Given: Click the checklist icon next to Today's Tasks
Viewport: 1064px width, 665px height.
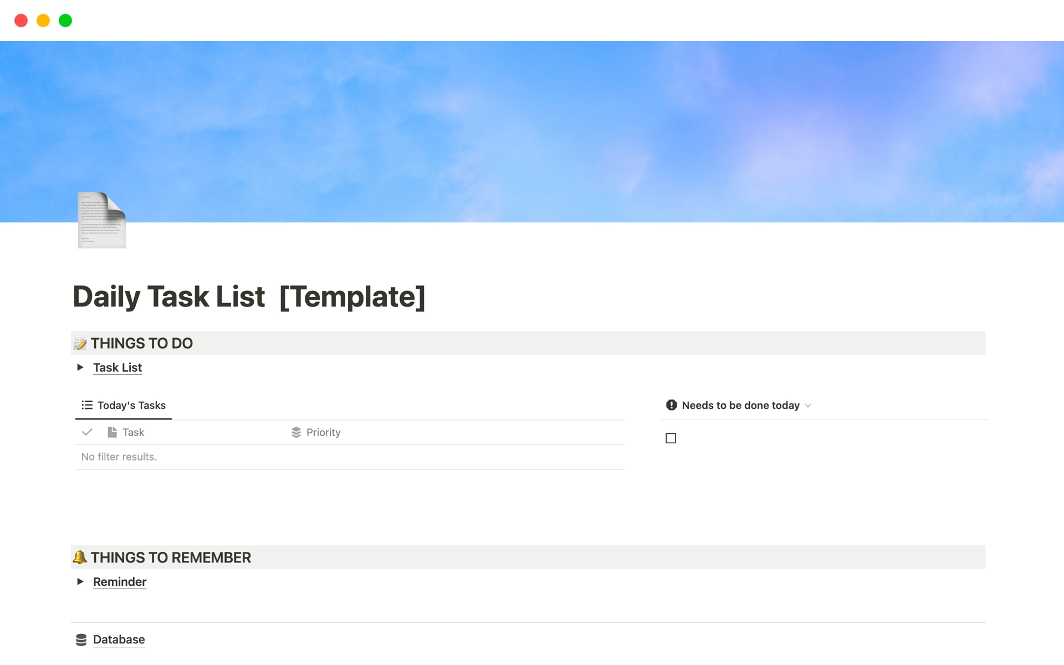Looking at the screenshot, I should [x=88, y=405].
